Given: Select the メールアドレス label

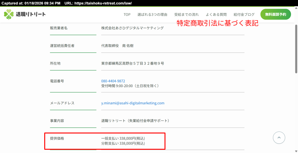Looking at the screenshot, I should tap(62, 103).
